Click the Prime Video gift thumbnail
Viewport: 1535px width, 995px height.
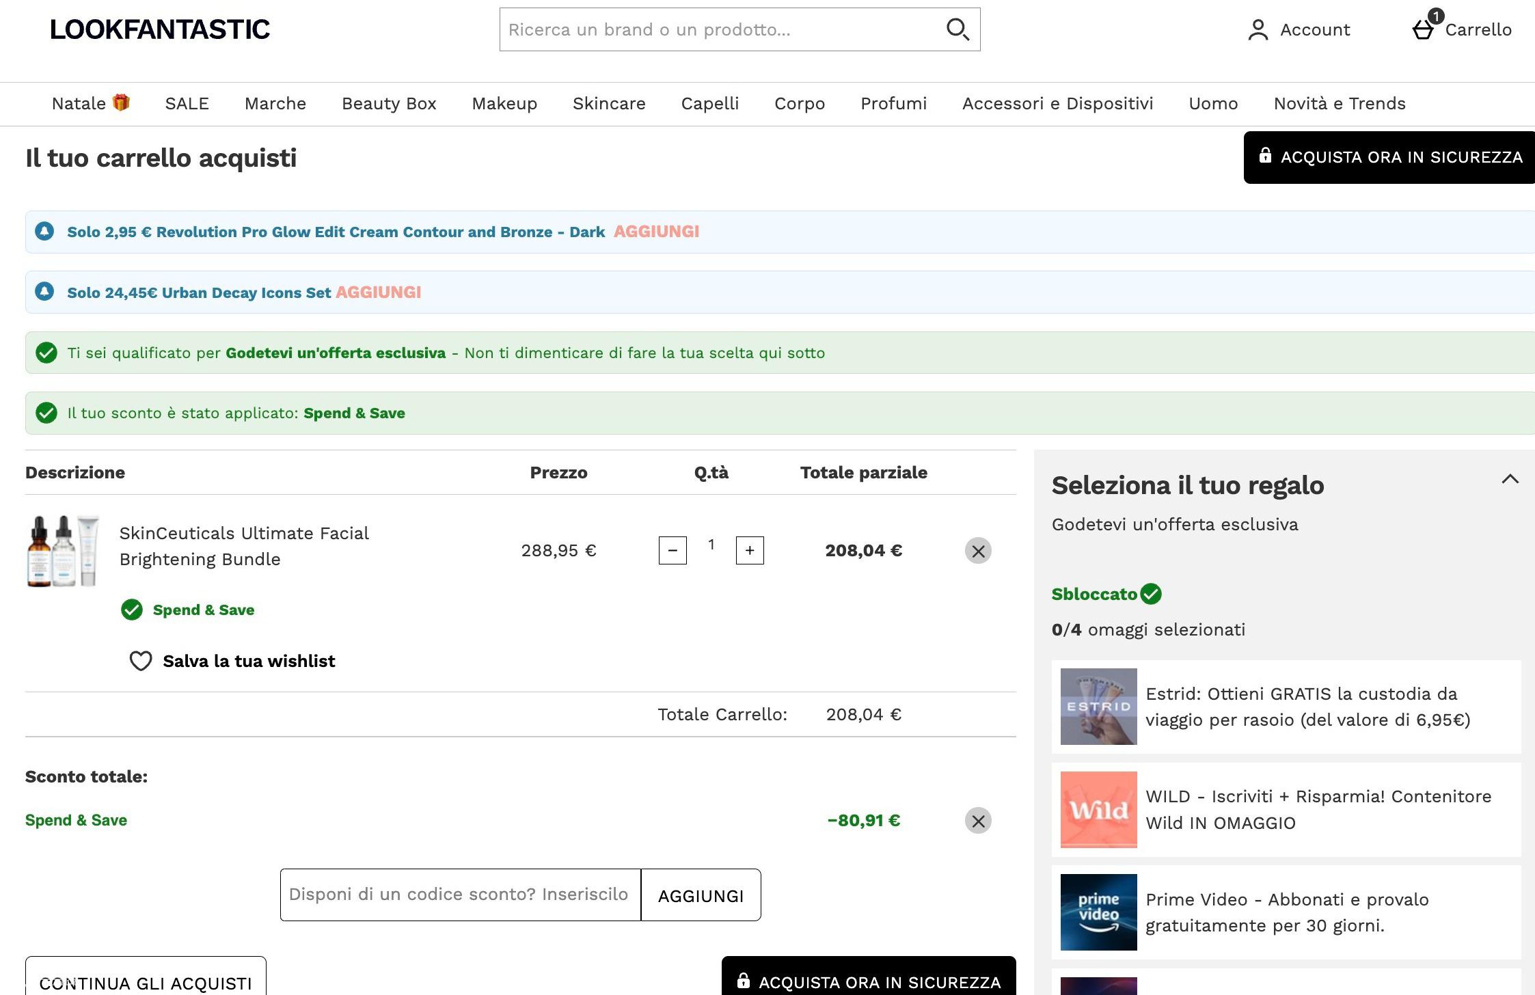click(1098, 912)
